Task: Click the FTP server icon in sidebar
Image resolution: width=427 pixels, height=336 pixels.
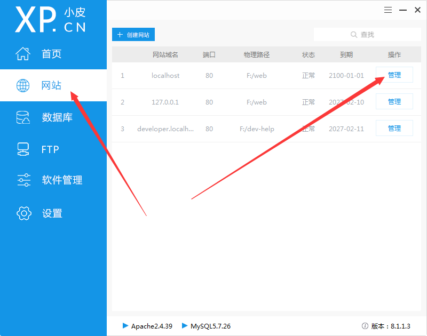Action: pyautogui.click(x=23, y=149)
